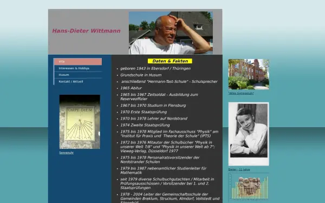
Task: Click the header portrait photo
Action: [171, 32]
